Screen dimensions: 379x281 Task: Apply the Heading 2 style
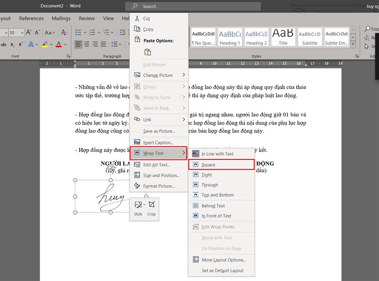(256, 37)
